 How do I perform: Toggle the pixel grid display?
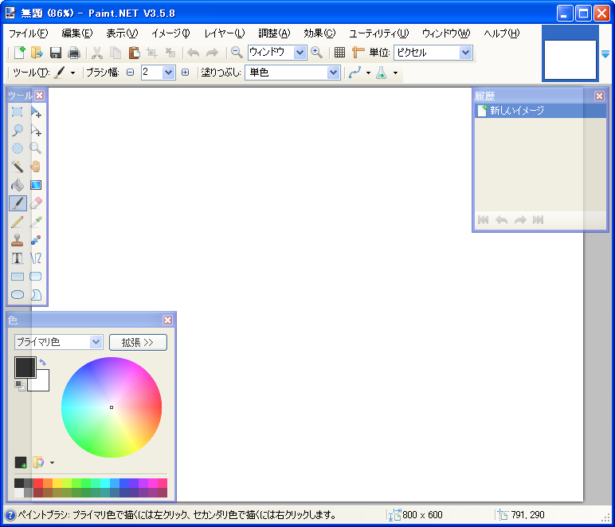pyautogui.click(x=339, y=52)
